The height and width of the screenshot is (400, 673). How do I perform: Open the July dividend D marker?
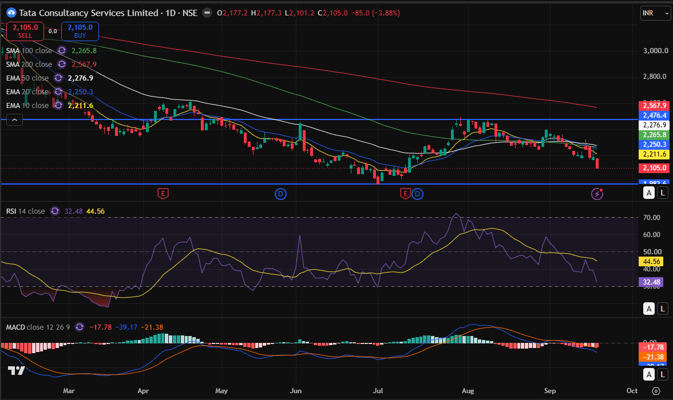point(418,194)
